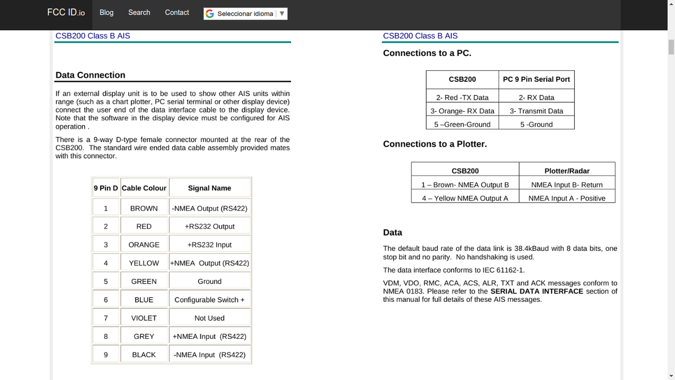The image size is (675, 380).
Task: Click the right 'CSB200 Class B AIS' header
Action: [420, 36]
